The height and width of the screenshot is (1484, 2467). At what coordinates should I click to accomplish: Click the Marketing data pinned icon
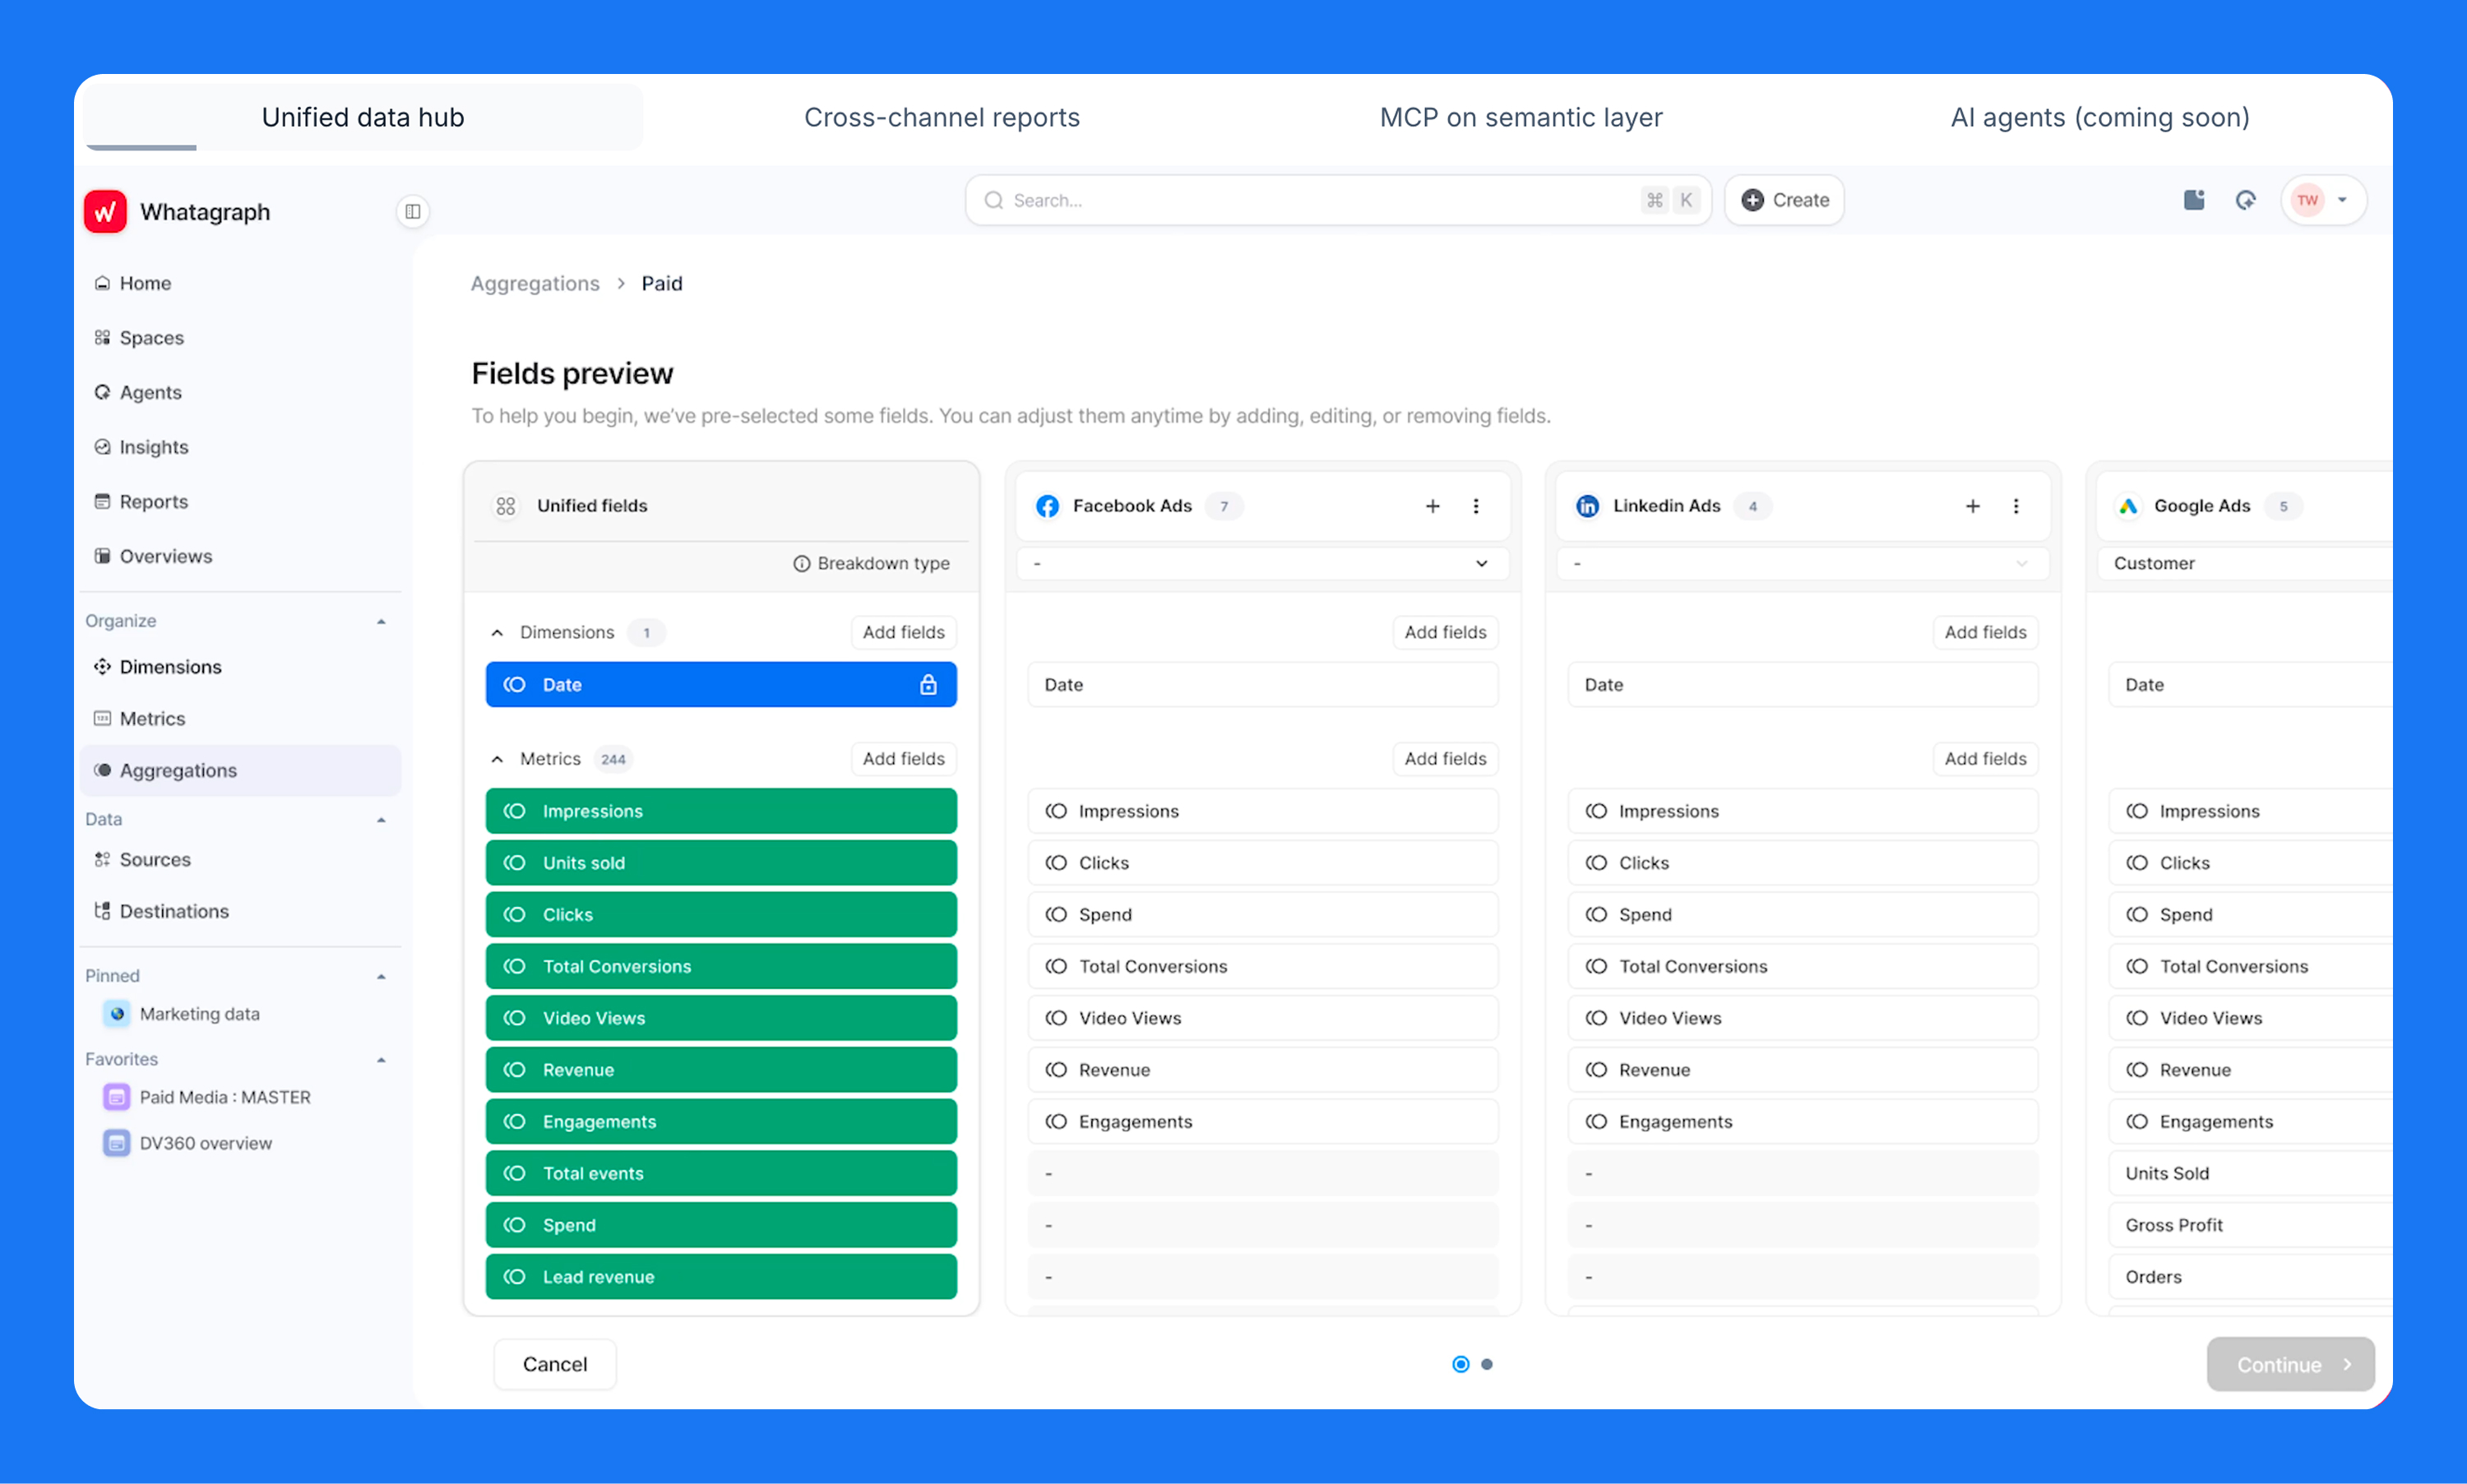pos(117,1014)
